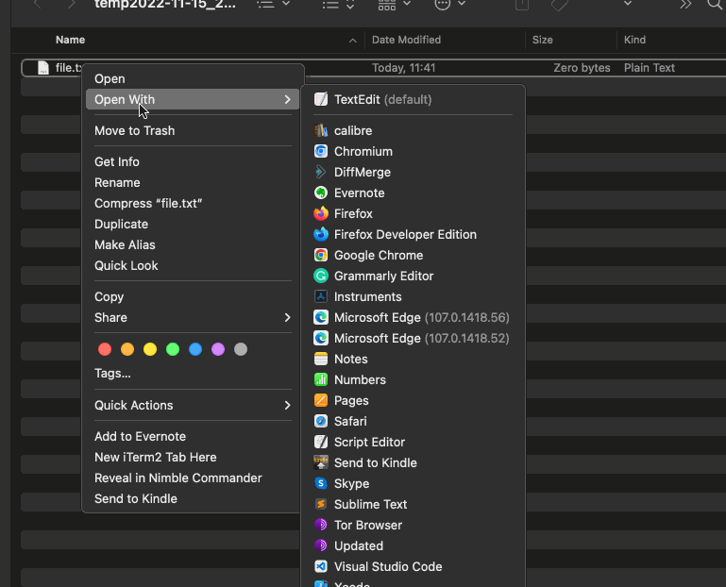Image resolution: width=726 pixels, height=587 pixels.
Task: Open file with DiffMerge
Action: point(413,172)
